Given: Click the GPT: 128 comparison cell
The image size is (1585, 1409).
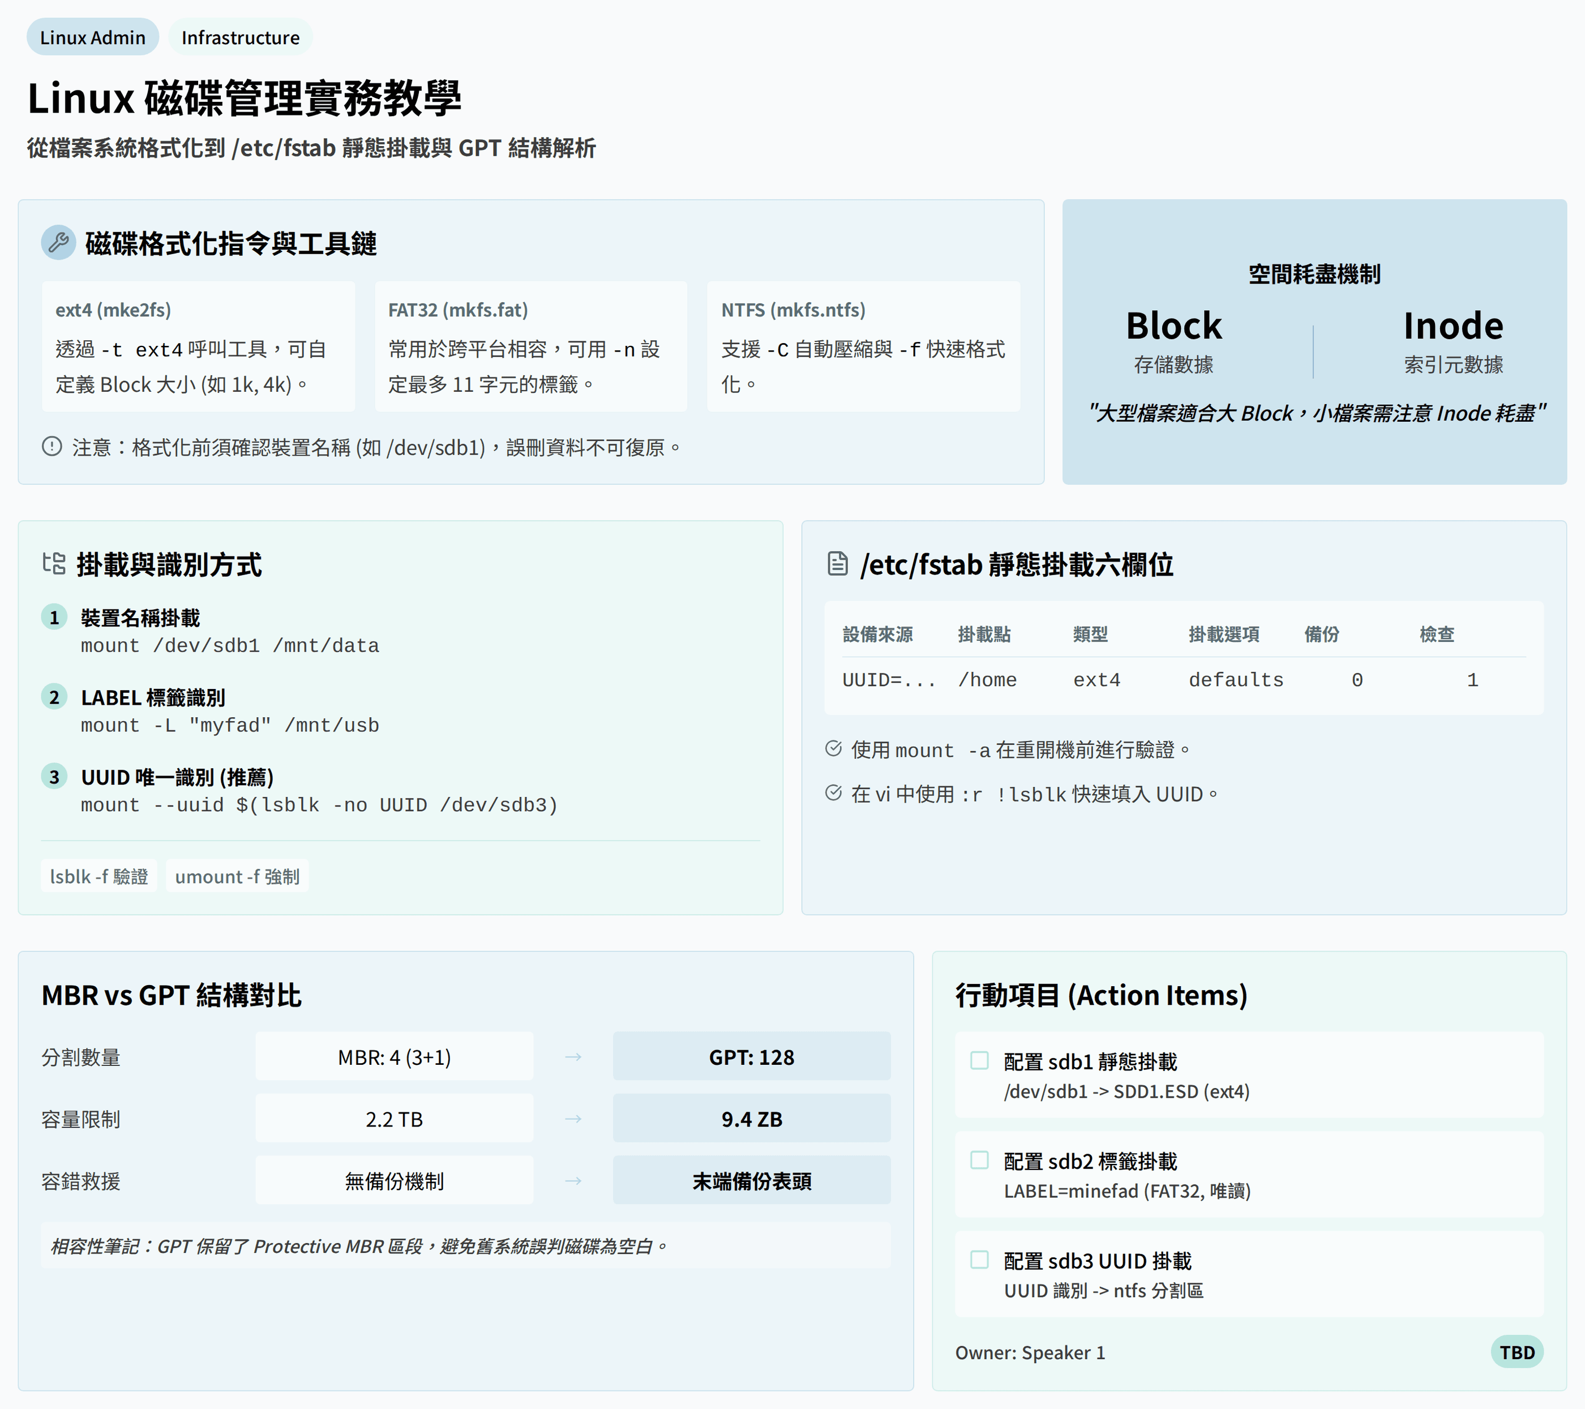Looking at the screenshot, I should (x=751, y=1057).
